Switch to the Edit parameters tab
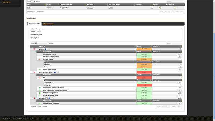This screenshot has height=121, width=215. click(x=48, y=24)
